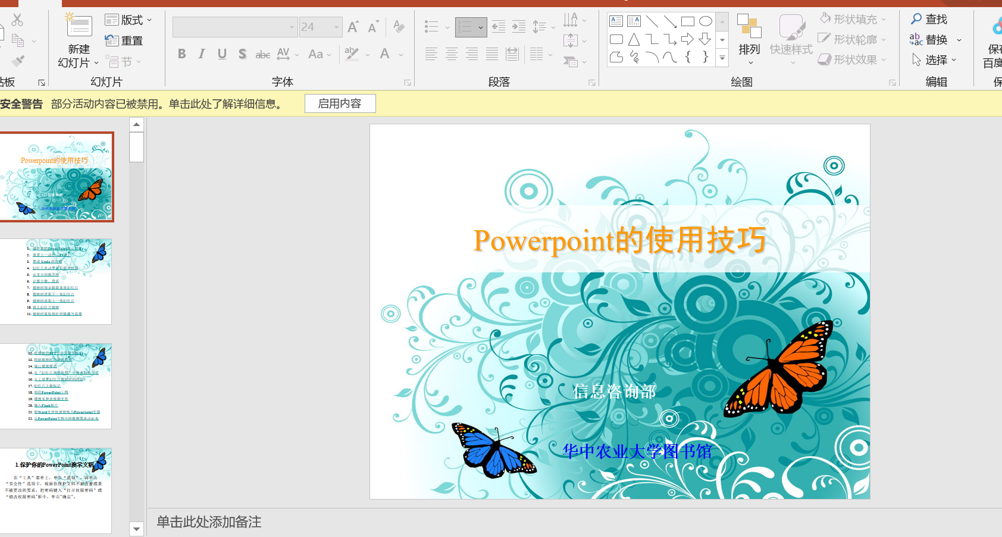The image size is (1002, 537).
Task: Click the Increase Font Size icon
Action: 353,27
